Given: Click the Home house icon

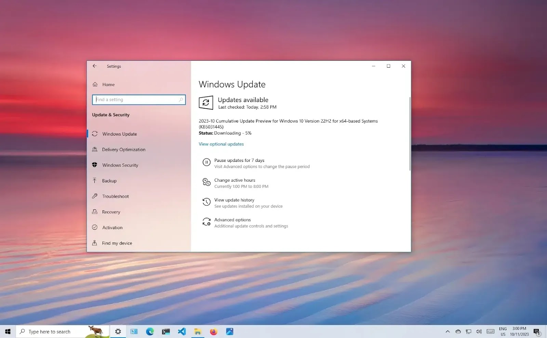Looking at the screenshot, I should pyautogui.click(x=95, y=84).
